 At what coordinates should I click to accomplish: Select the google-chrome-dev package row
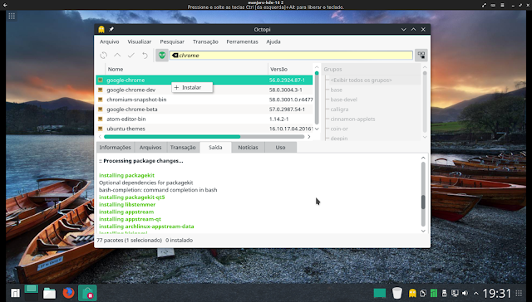coord(204,90)
